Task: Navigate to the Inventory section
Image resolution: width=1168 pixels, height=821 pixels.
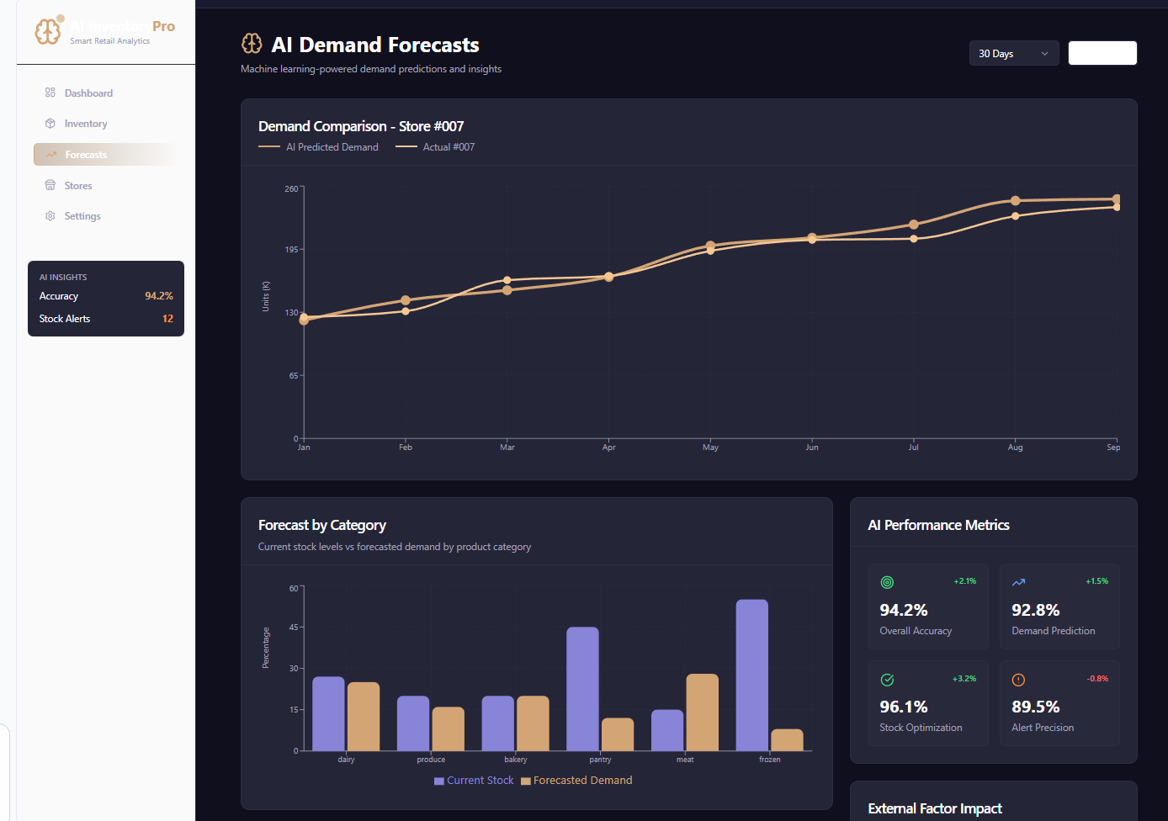Action: tap(85, 123)
